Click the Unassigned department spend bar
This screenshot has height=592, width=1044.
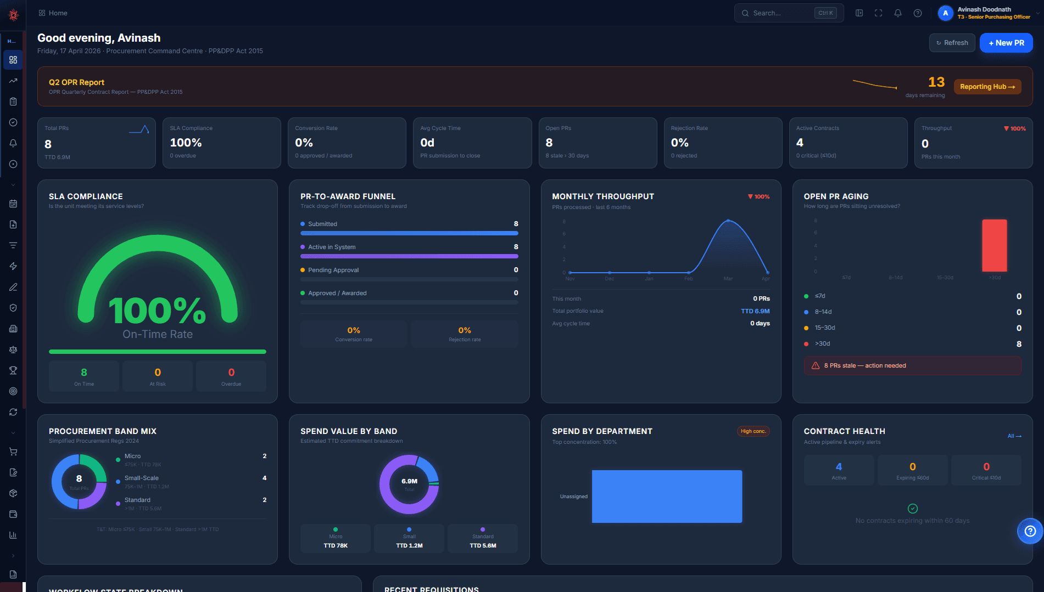pyautogui.click(x=667, y=497)
